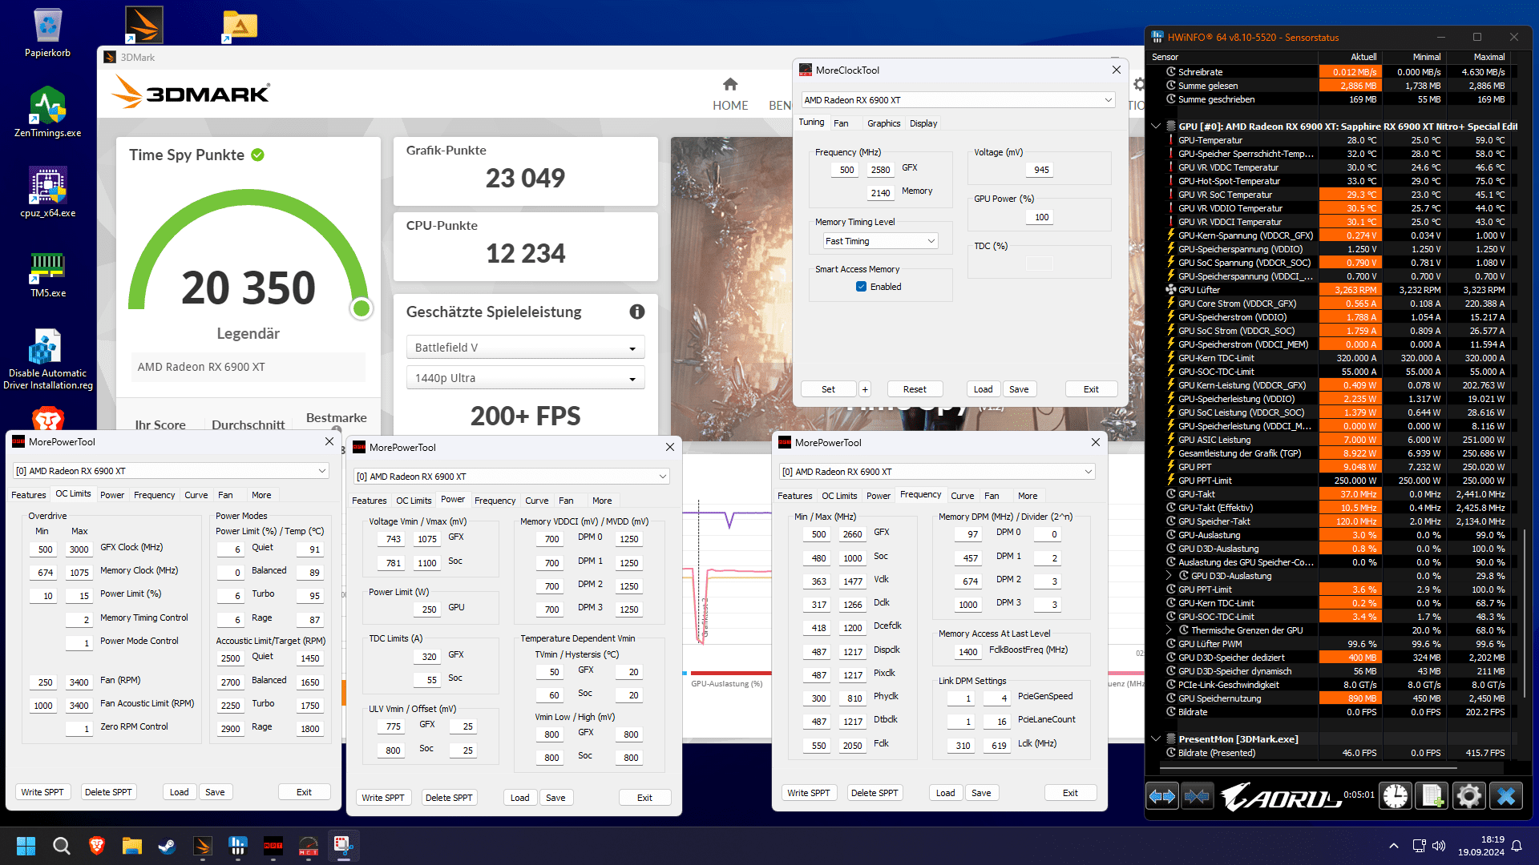The width and height of the screenshot is (1539, 865).
Task: Open the Battlefield V game dropdown
Action: (525, 348)
